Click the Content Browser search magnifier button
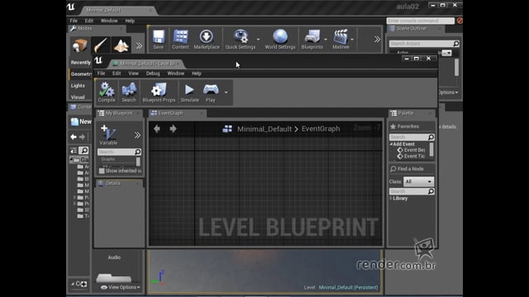529x297 pixels. point(83,150)
